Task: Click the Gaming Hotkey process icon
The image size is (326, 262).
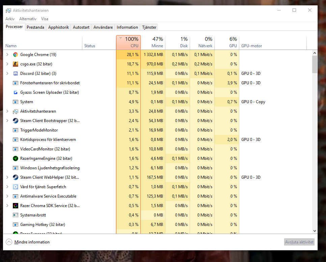Action: point(16,225)
